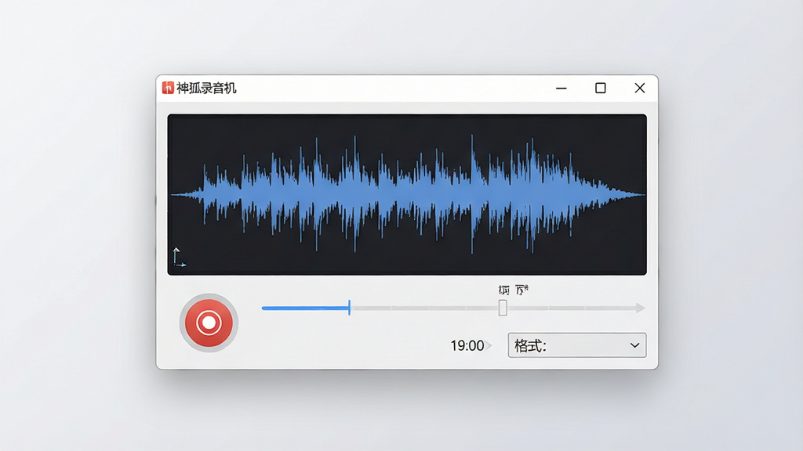Click the 19:00 time display

point(467,345)
